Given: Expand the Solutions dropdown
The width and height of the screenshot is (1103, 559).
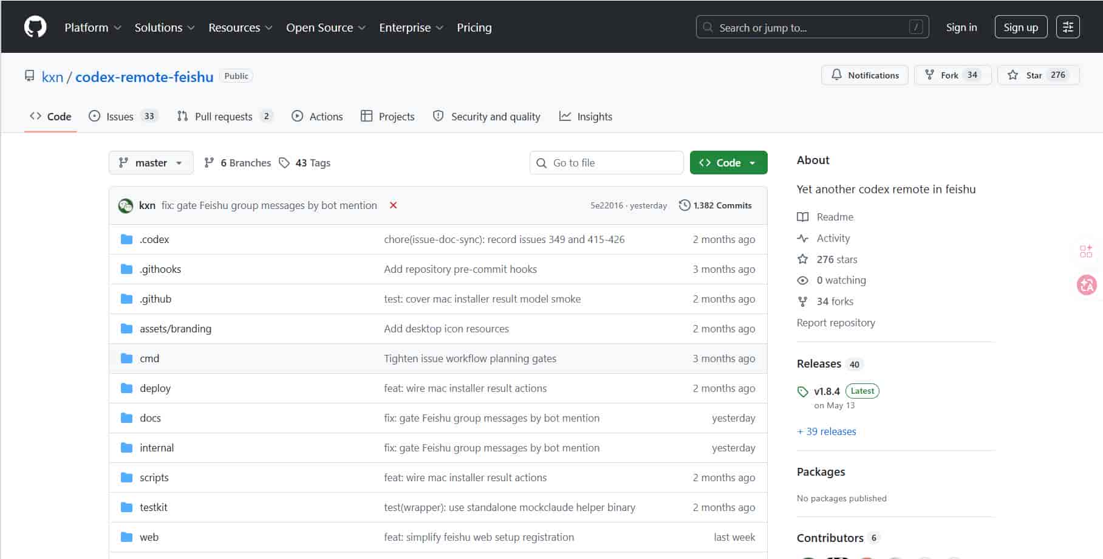Looking at the screenshot, I should (165, 27).
